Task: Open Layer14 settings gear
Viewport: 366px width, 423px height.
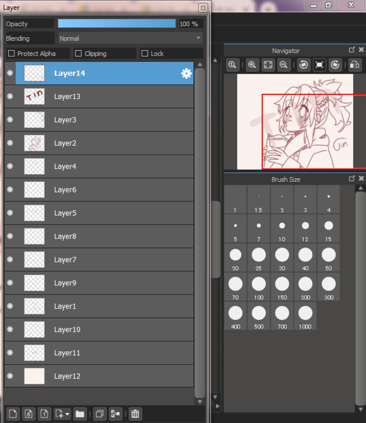Action: tap(186, 73)
